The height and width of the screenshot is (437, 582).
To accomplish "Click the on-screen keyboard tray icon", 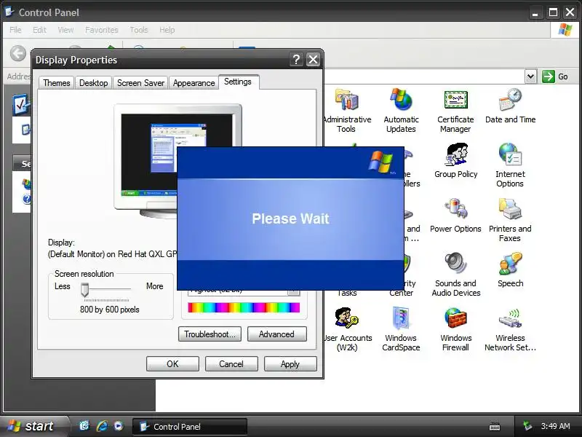I will (495, 426).
